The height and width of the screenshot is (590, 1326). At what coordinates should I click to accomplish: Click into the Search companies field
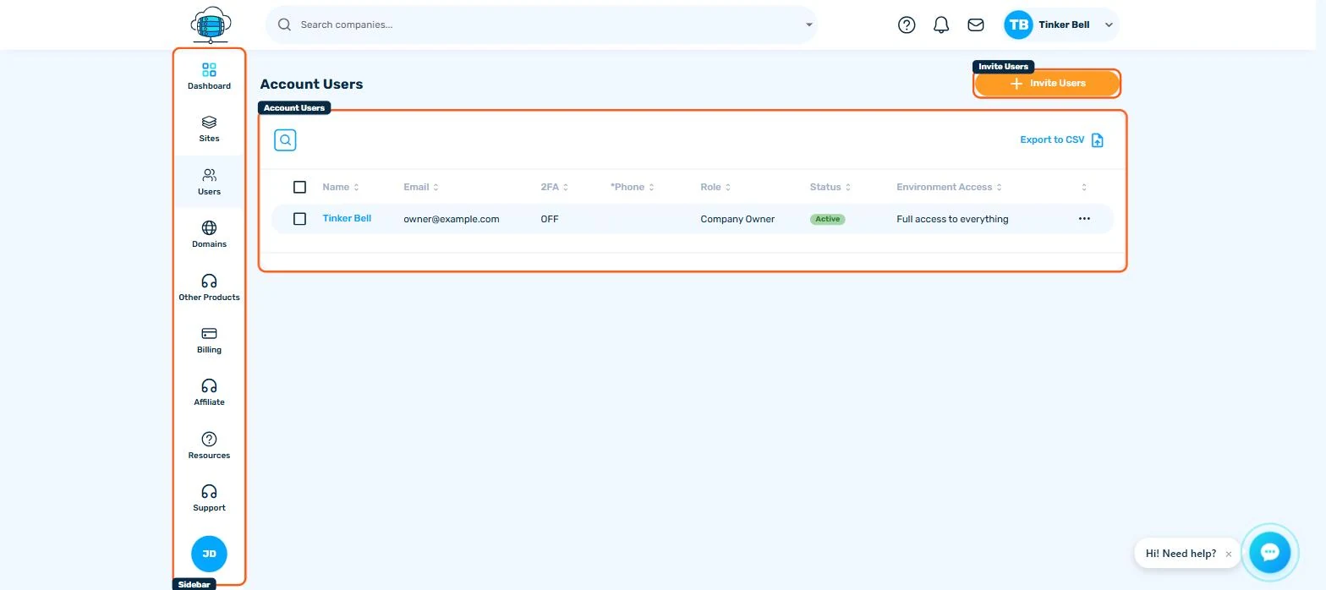[x=541, y=25]
